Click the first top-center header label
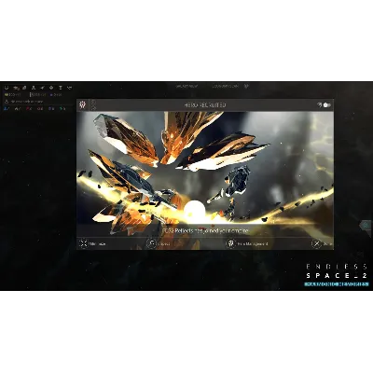 coord(186,86)
